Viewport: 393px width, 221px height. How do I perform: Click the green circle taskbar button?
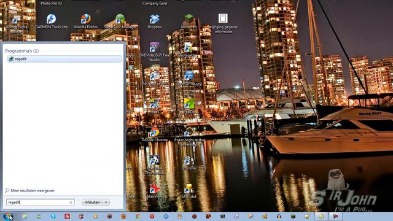[321, 217]
